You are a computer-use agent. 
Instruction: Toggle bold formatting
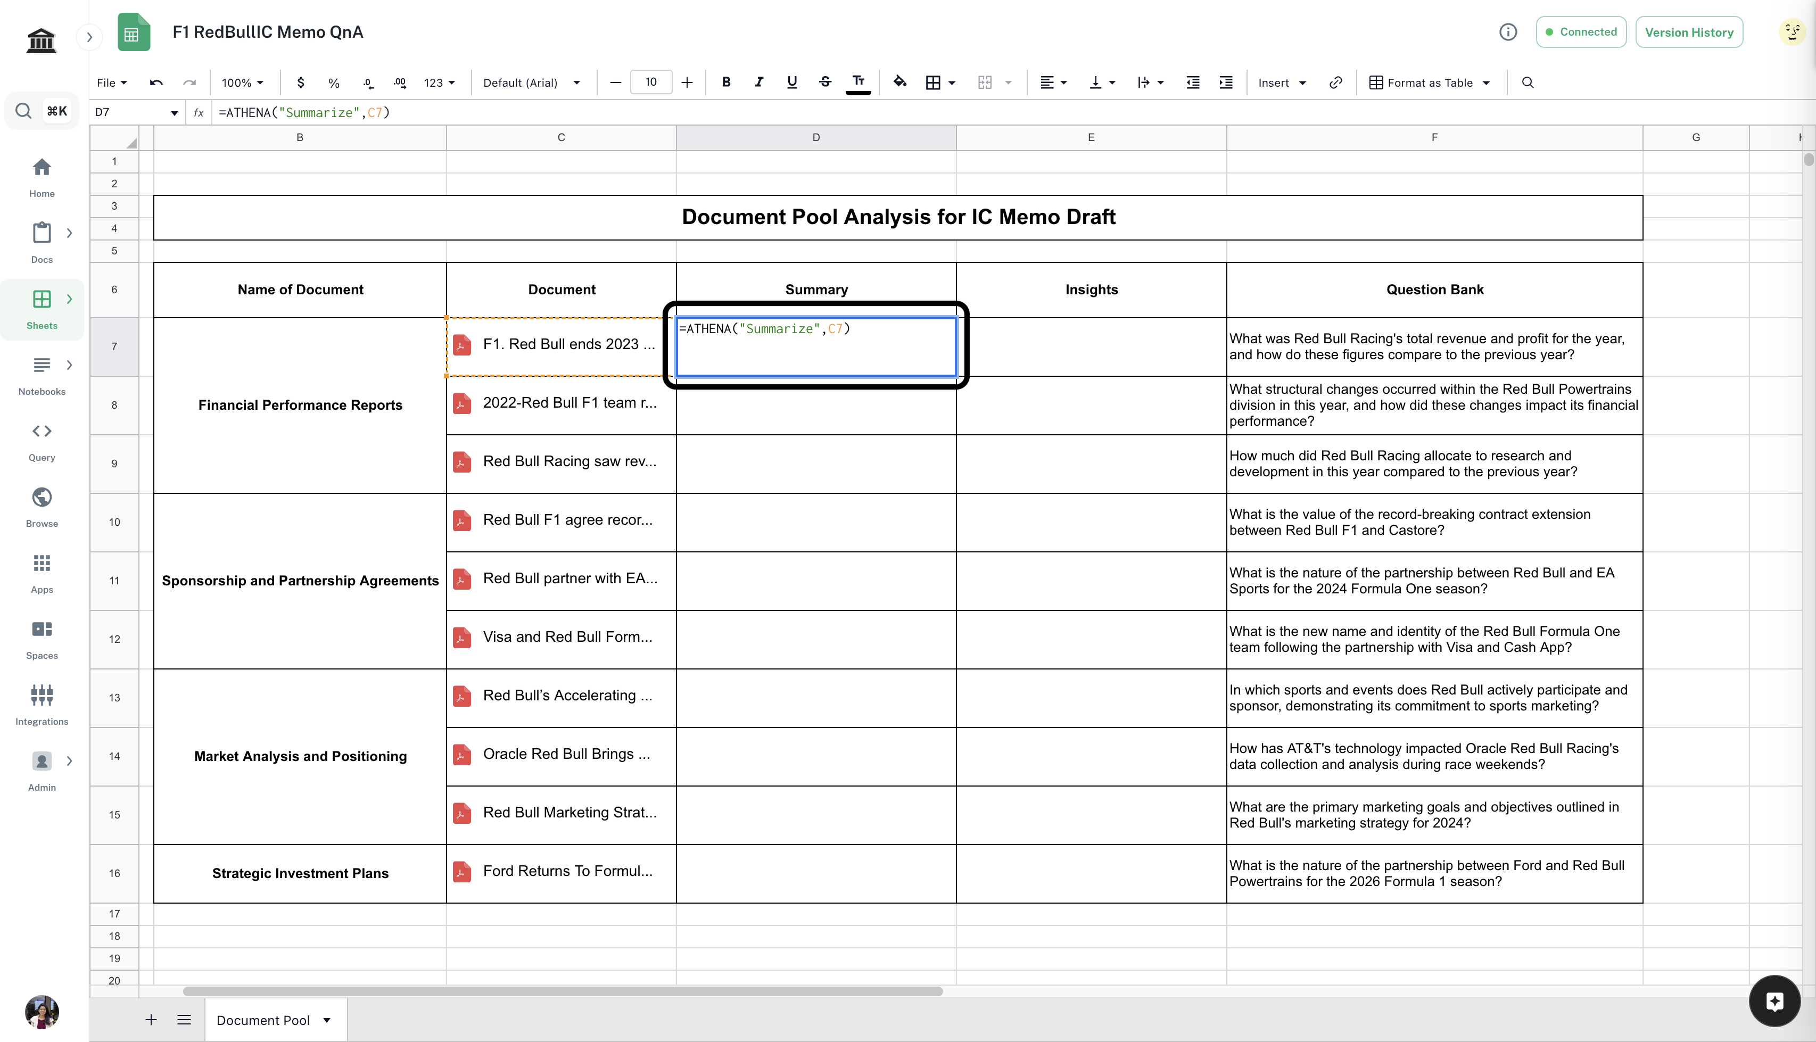click(x=727, y=82)
